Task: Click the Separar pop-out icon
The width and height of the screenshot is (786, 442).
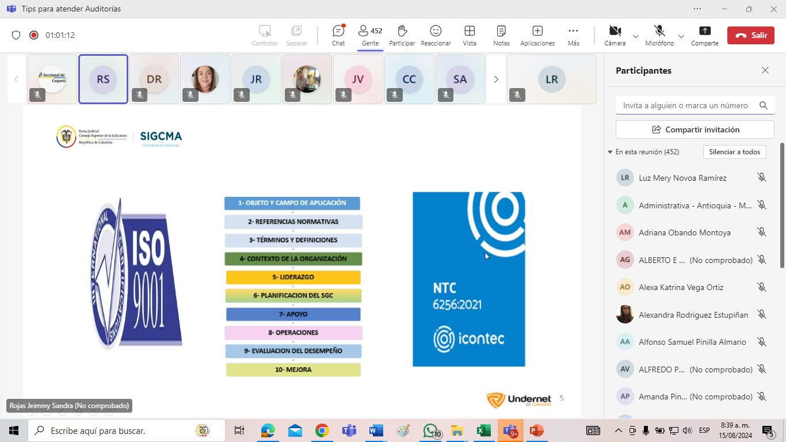Action: click(296, 35)
